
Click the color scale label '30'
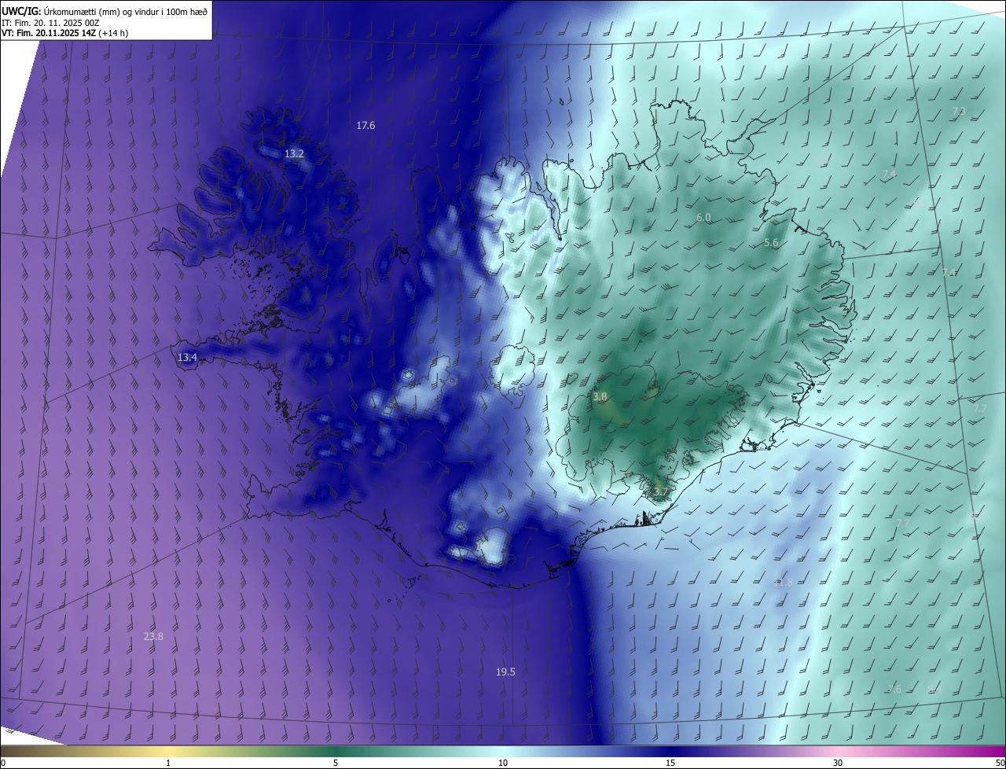coord(838,763)
